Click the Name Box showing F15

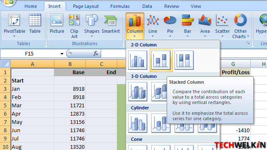tap(29, 54)
